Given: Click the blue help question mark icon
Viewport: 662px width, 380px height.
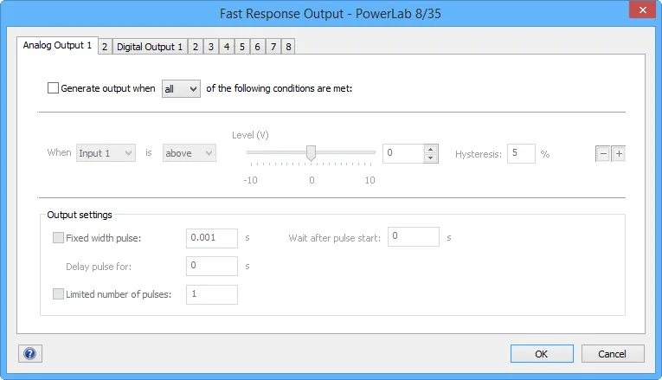Looking at the screenshot, I should (29, 353).
